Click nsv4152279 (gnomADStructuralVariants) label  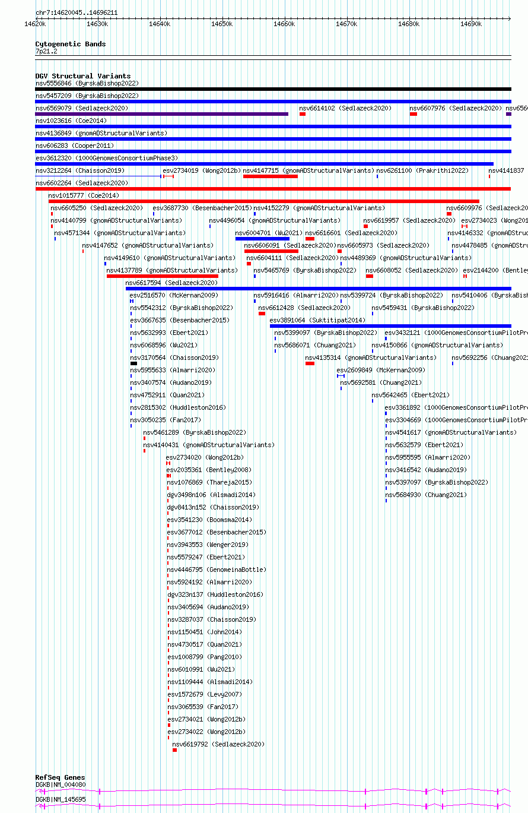click(x=319, y=208)
